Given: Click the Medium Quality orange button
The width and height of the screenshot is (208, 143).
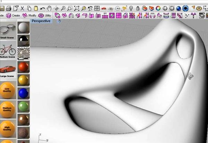Looking at the screenshot, I should click(7, 110).
